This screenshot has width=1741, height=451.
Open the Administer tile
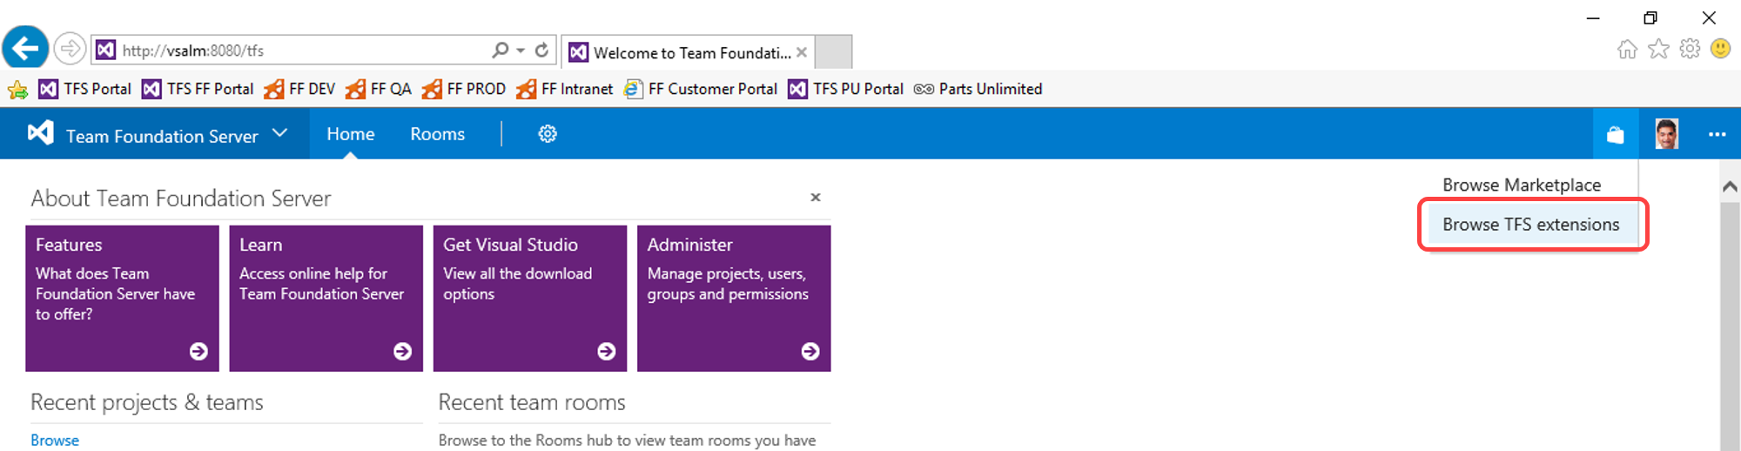click(734, 299)
